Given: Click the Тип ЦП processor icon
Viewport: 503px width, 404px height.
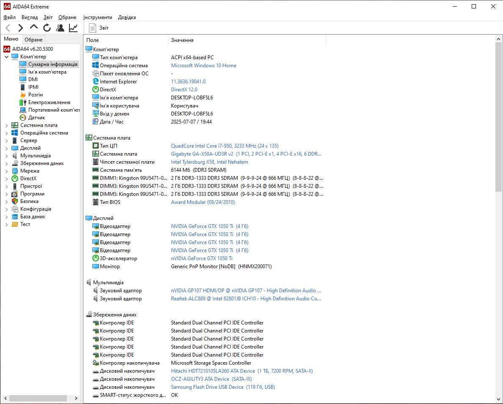Looking at the screenshot, I should click(x=96, y=146).
